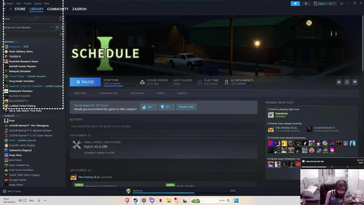Open File Explorer from taskbar

tap(169, 200)
